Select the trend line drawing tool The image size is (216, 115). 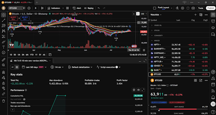point(3,20)
